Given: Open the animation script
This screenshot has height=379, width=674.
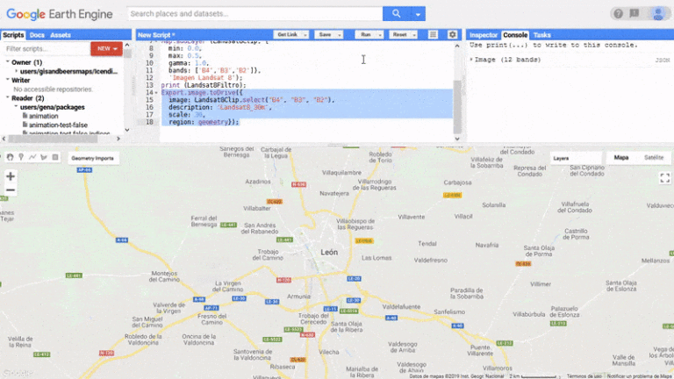Looking at the screenshot, I should pyautogui.click(x=43, y=116).
